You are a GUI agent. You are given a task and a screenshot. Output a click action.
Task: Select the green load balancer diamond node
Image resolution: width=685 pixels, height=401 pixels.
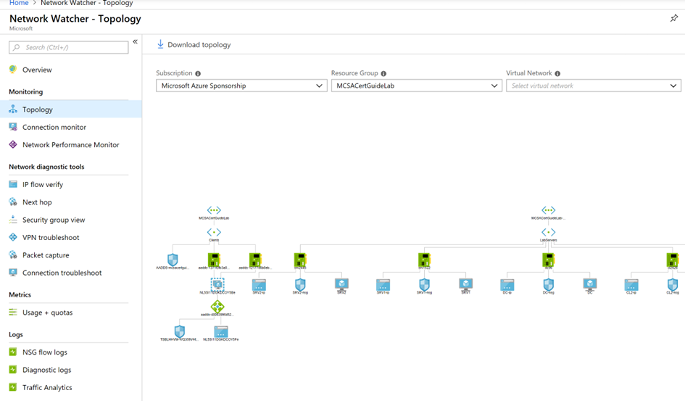pos(217,307)
